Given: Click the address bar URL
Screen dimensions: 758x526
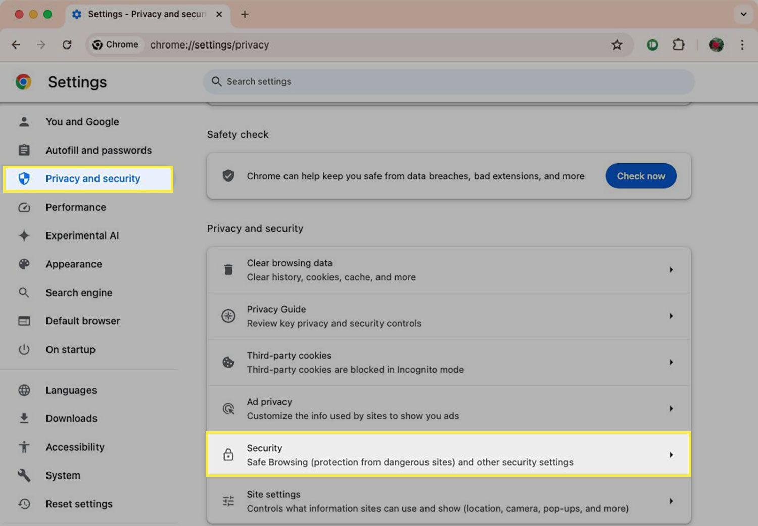Looking at the screenshot, I should (x=209, y=45).
